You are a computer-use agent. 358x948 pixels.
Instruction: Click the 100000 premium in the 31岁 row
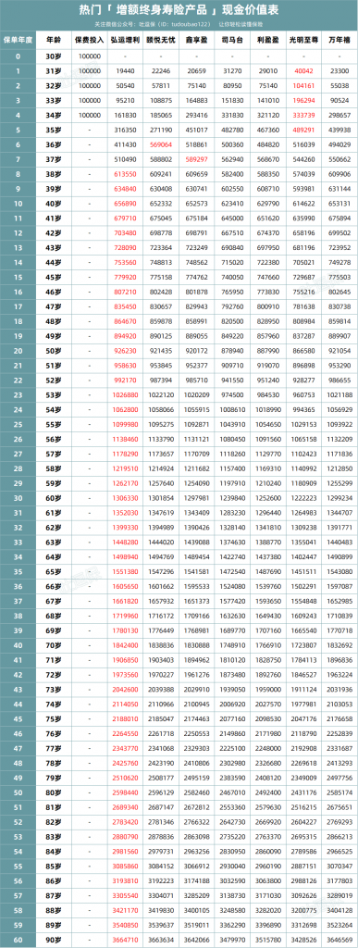coord(90,70)
